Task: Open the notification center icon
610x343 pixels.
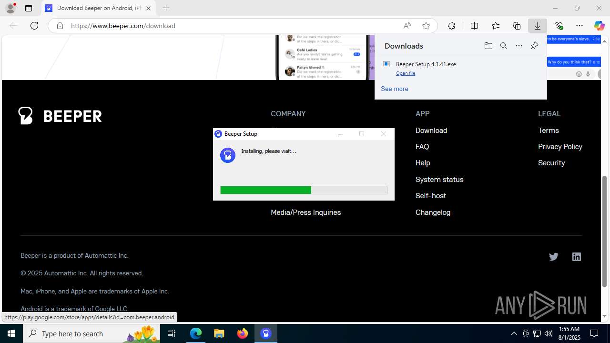Action: pos(594,333)
